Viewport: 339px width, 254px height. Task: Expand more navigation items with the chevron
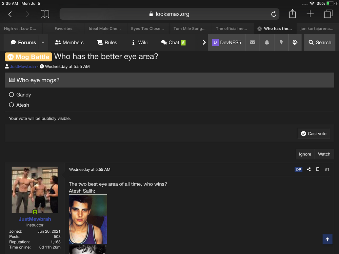click(x=204, y=42)
